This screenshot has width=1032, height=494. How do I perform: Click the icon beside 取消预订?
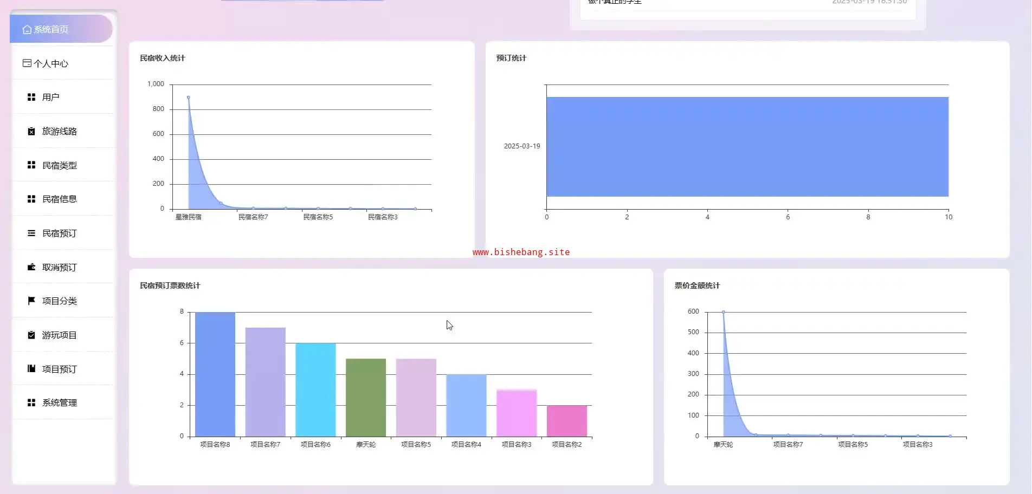click(31, 267)
